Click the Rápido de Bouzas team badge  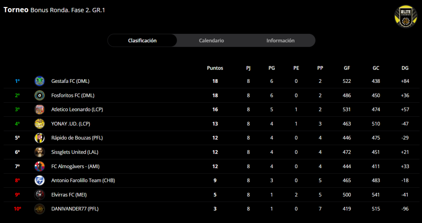[x=40, y=138]
